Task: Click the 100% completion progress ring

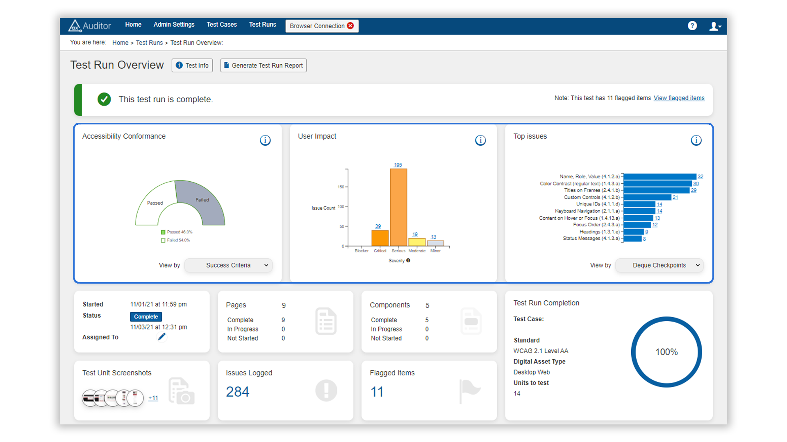Action: pos(666,352)
